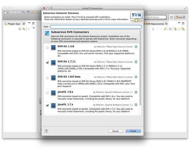Click the toolbar icon with blue lines and arrow
The width and height of the screenshot is (190, 150).
click(28, 12)
